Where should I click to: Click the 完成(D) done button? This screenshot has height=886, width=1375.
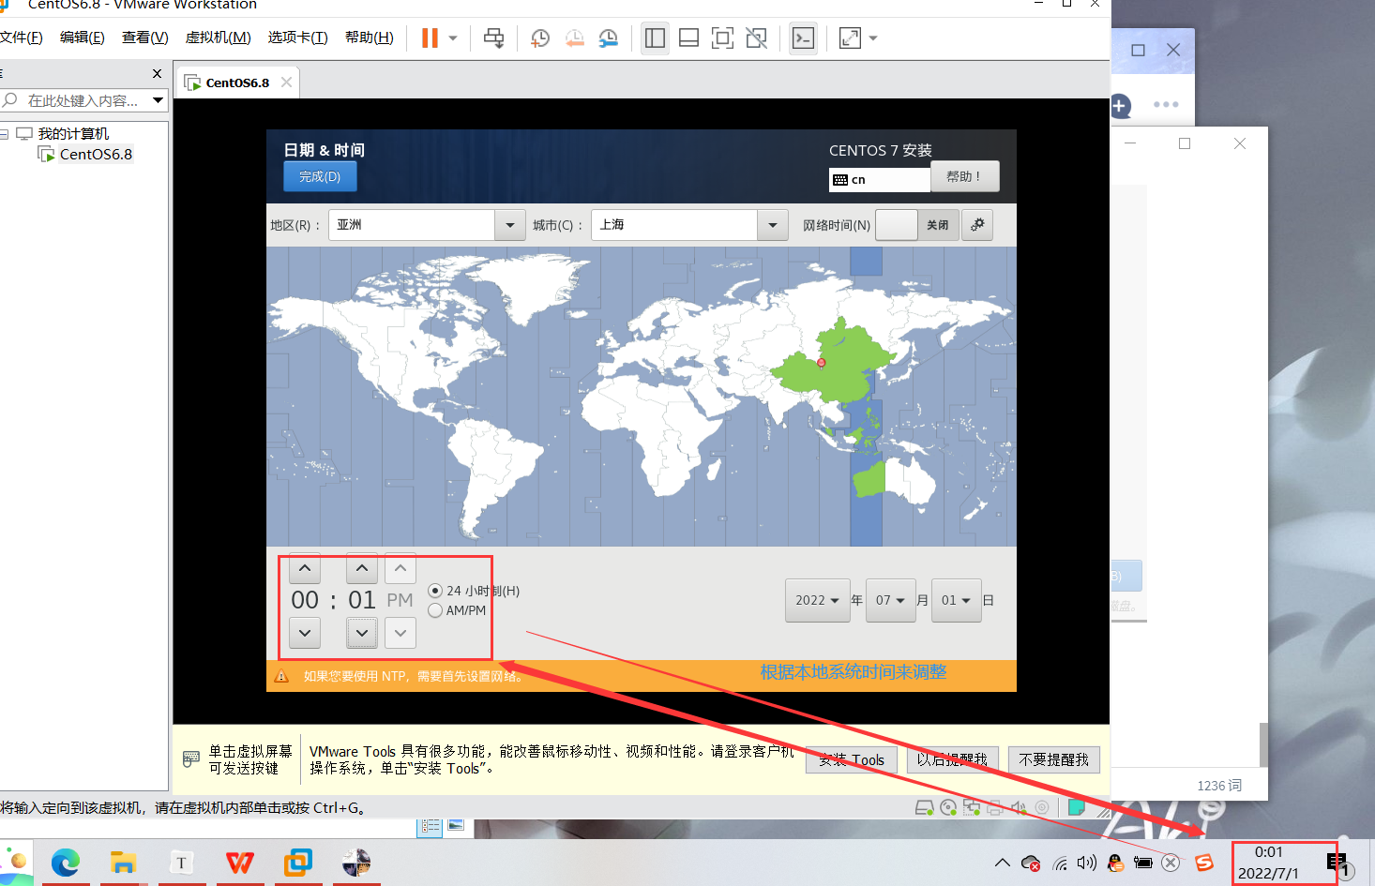320,176
